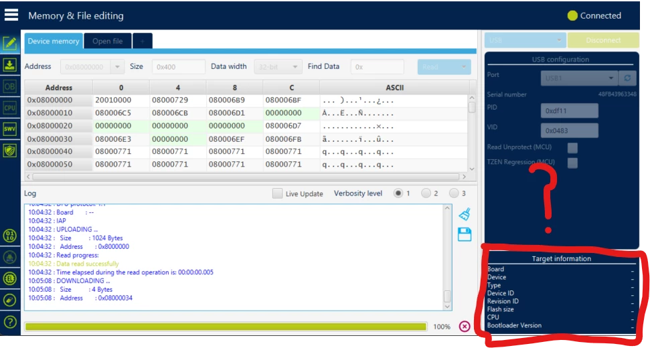The image size is (650, 348).
Task: Select cell 08000729
Action: 177,100
